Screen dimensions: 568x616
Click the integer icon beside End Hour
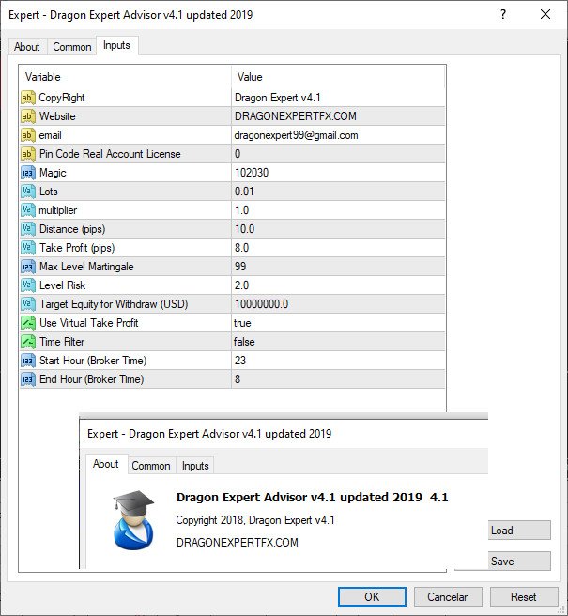tap(28, 379)
